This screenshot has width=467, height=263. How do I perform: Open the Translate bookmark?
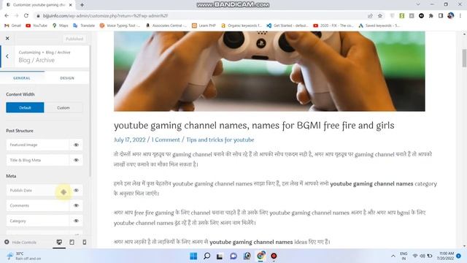click(84, 26)
